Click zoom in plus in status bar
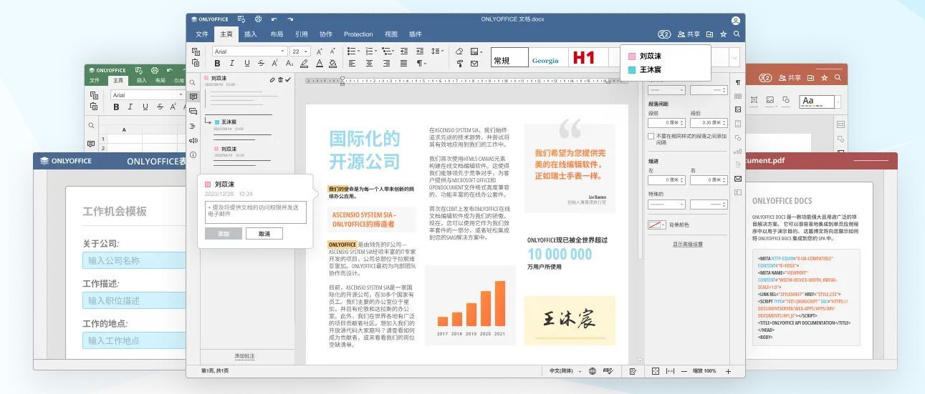Viewport: 925px width, 394px height. click(x=728, y=371)
